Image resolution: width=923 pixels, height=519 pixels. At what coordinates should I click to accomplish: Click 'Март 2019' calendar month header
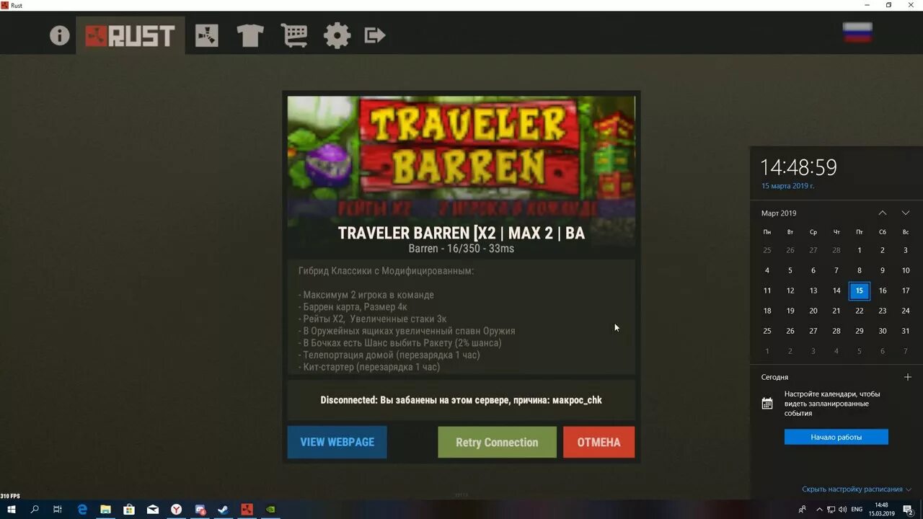click(x=779, y=213)
